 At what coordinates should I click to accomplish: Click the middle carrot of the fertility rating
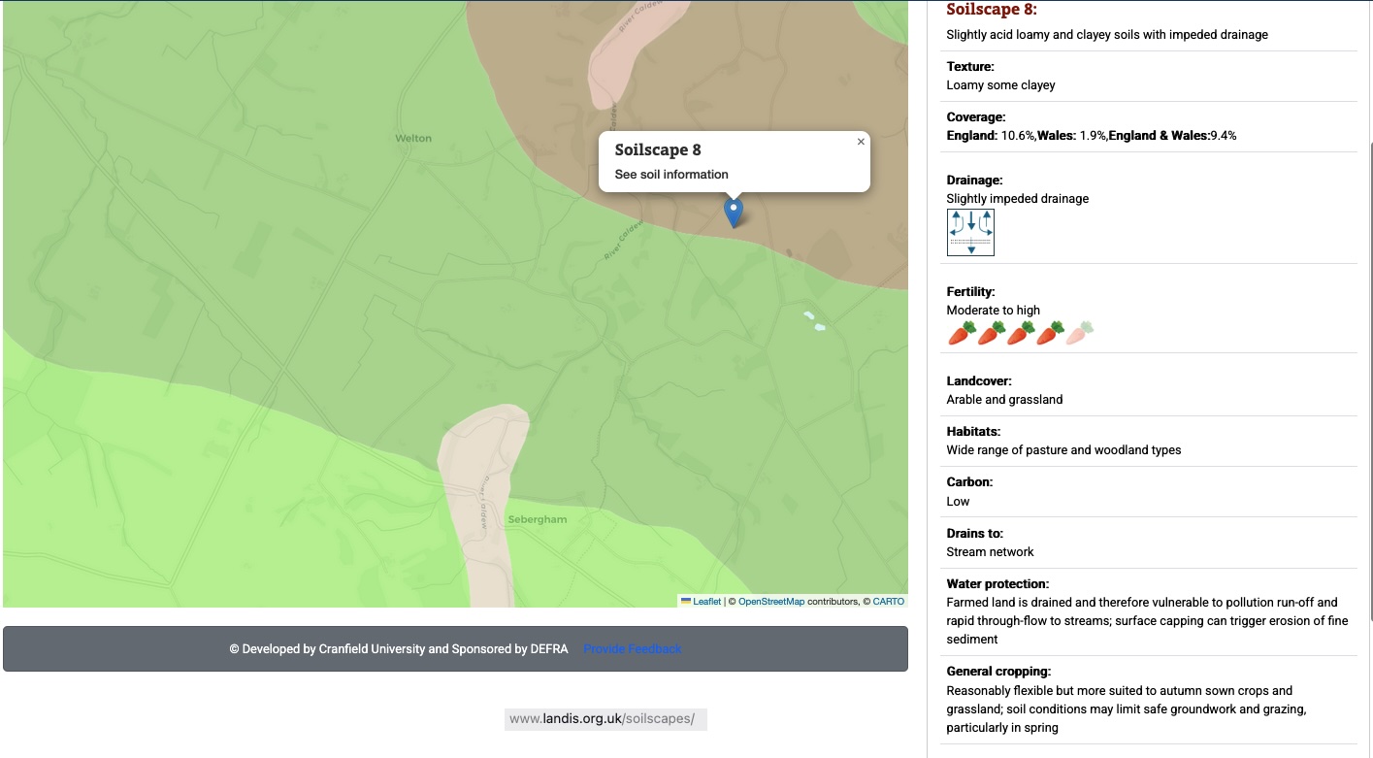click(x=1020, y=334)
